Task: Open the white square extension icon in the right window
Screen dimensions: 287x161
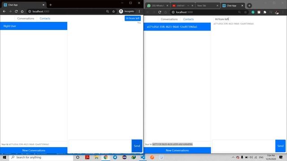Action: 259,12
